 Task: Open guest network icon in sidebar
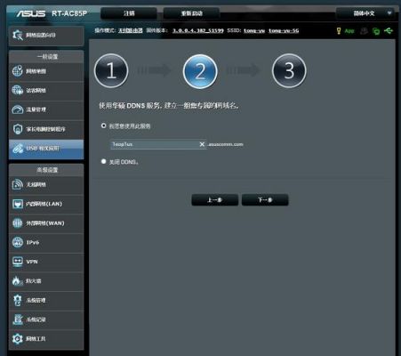[x=17, y=90]
